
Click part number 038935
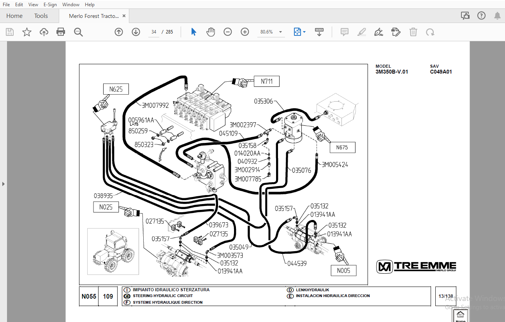pos(103,195)
